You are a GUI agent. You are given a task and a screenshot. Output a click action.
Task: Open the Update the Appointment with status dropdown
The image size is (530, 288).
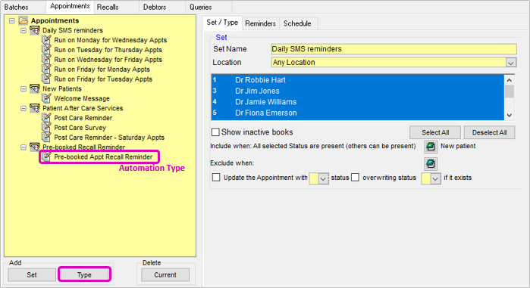click(x=323, y=178)
